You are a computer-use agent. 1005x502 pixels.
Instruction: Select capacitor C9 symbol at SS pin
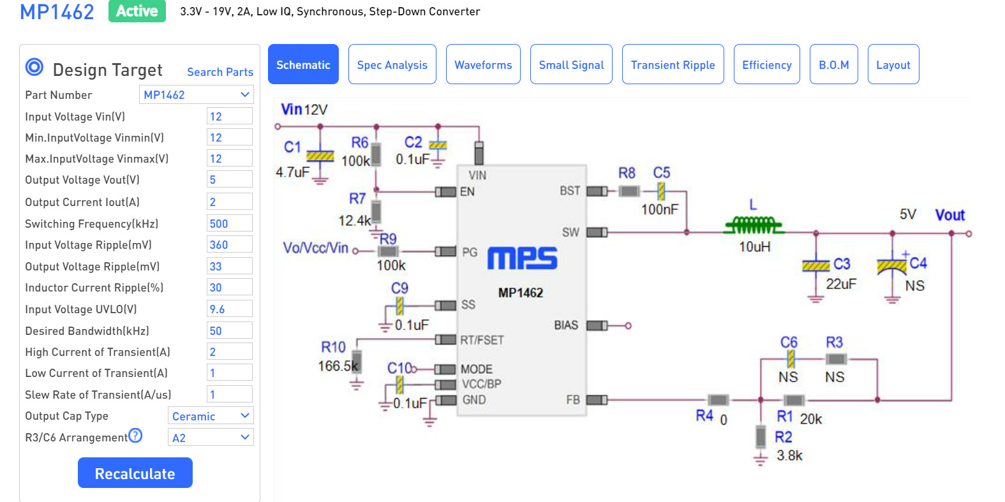tap(399, 306)
